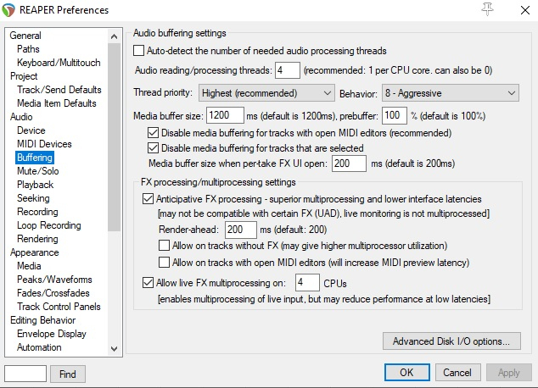The width and height of the screenshot is (538, 388).
Task: Toggle Allow live FX multiprocessing checkbox
Action: pyautogui.click(x=148, y=282)
